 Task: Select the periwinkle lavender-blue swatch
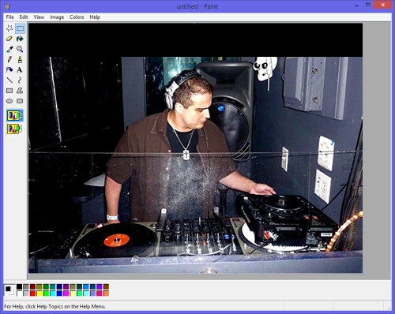coord(93,293)
